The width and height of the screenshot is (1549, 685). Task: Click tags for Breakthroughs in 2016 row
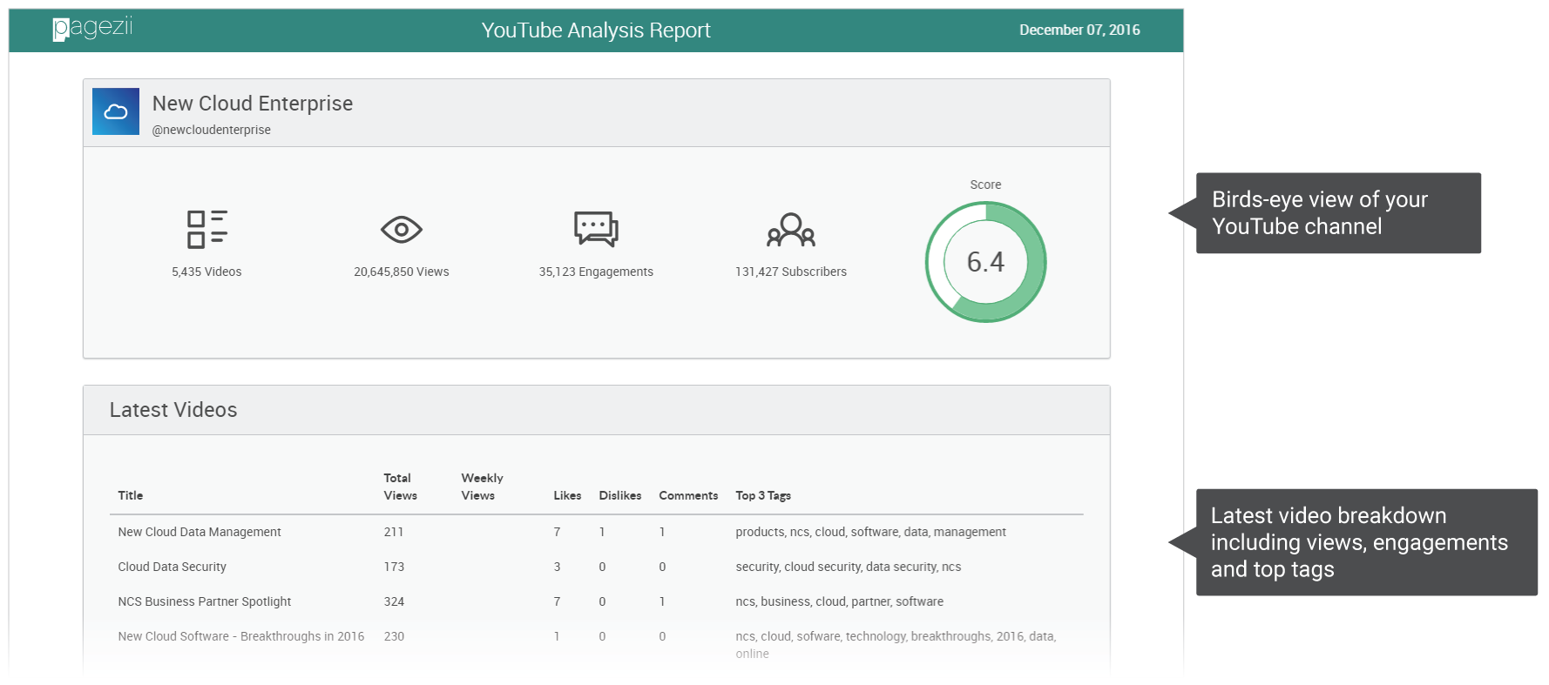click(x=896, y=645)
